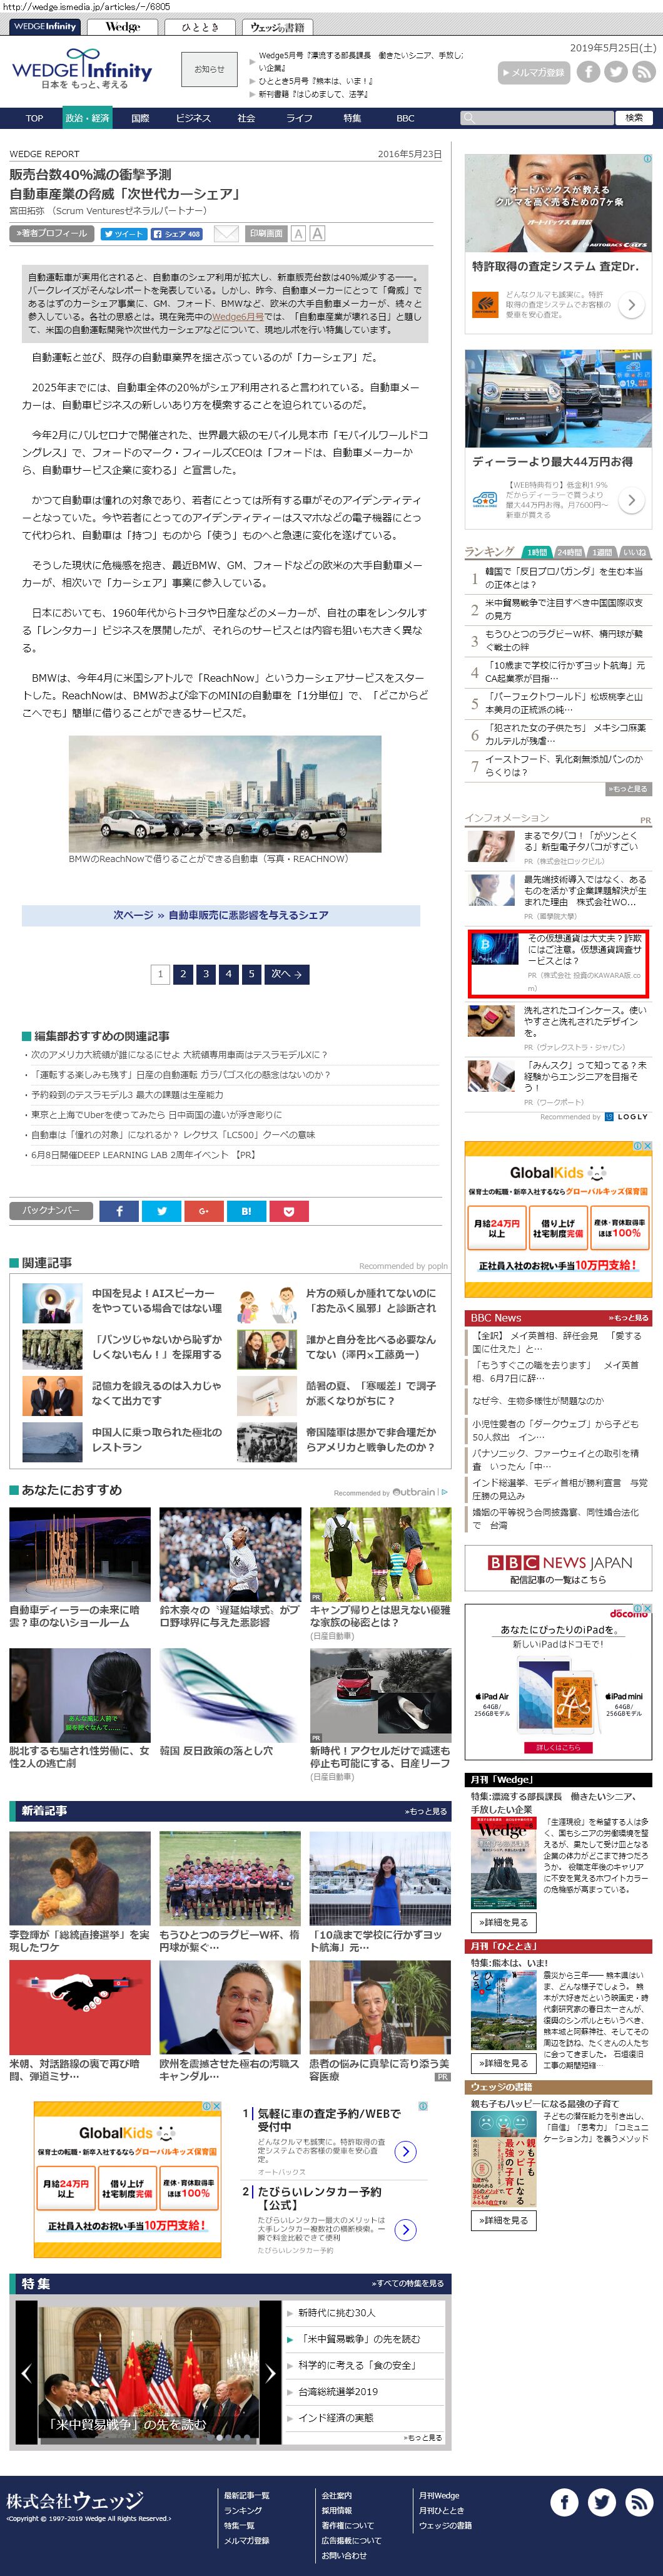Open the header RSS feed icon
This screenshot has height=2576, width=663.
[x=643, y=71]
